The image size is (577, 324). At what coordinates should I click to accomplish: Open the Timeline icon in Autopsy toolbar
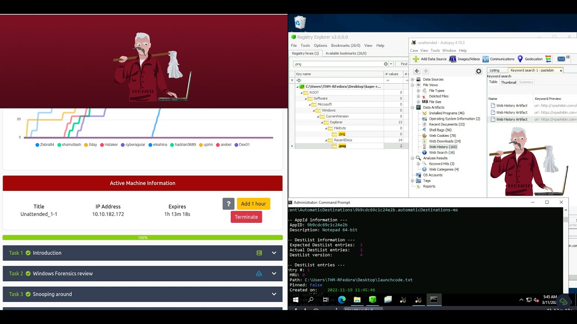pos(549,59)
